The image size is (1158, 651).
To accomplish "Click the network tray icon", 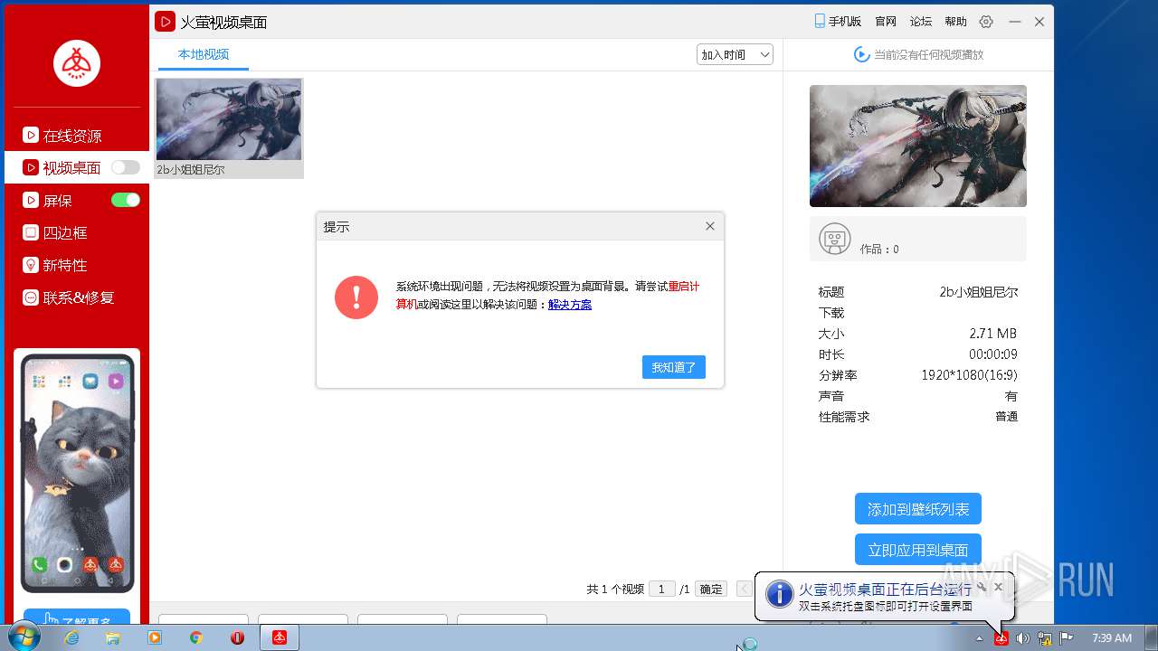I will click(1045, 638).
